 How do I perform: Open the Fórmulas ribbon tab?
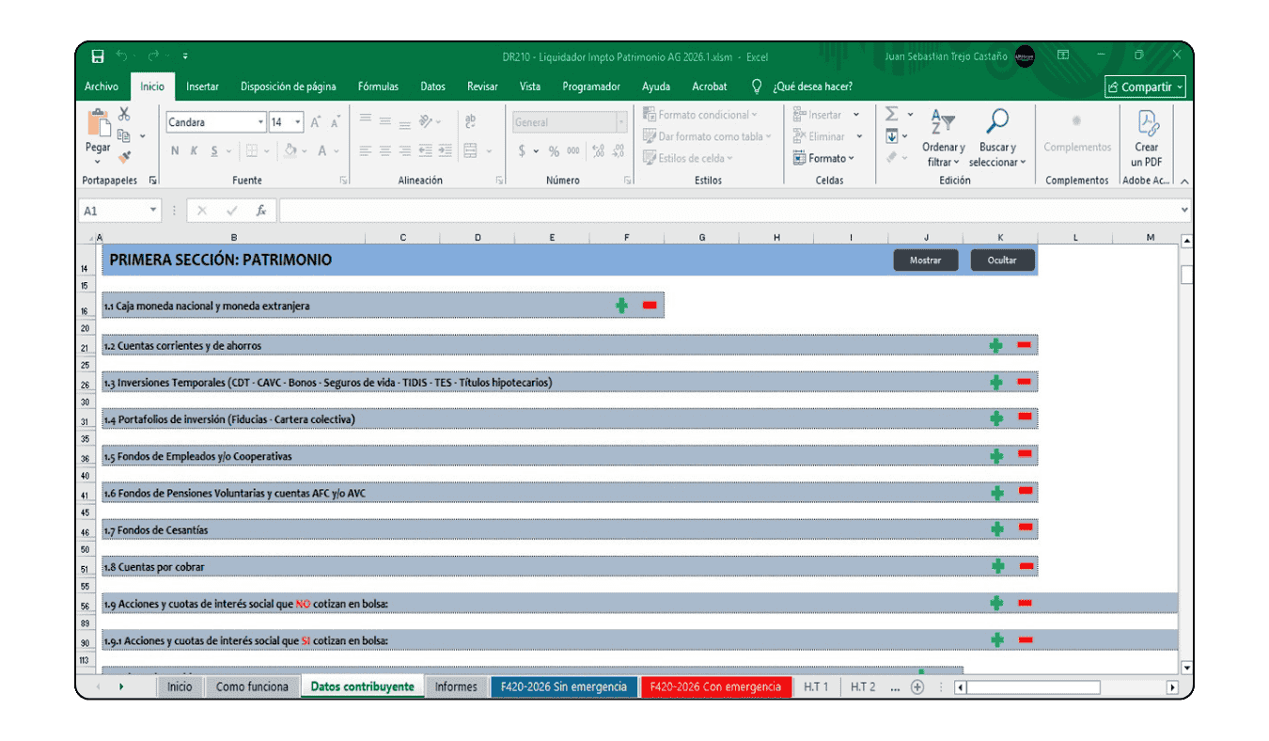378,87
